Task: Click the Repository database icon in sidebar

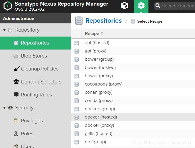Action: pos(10,30)
